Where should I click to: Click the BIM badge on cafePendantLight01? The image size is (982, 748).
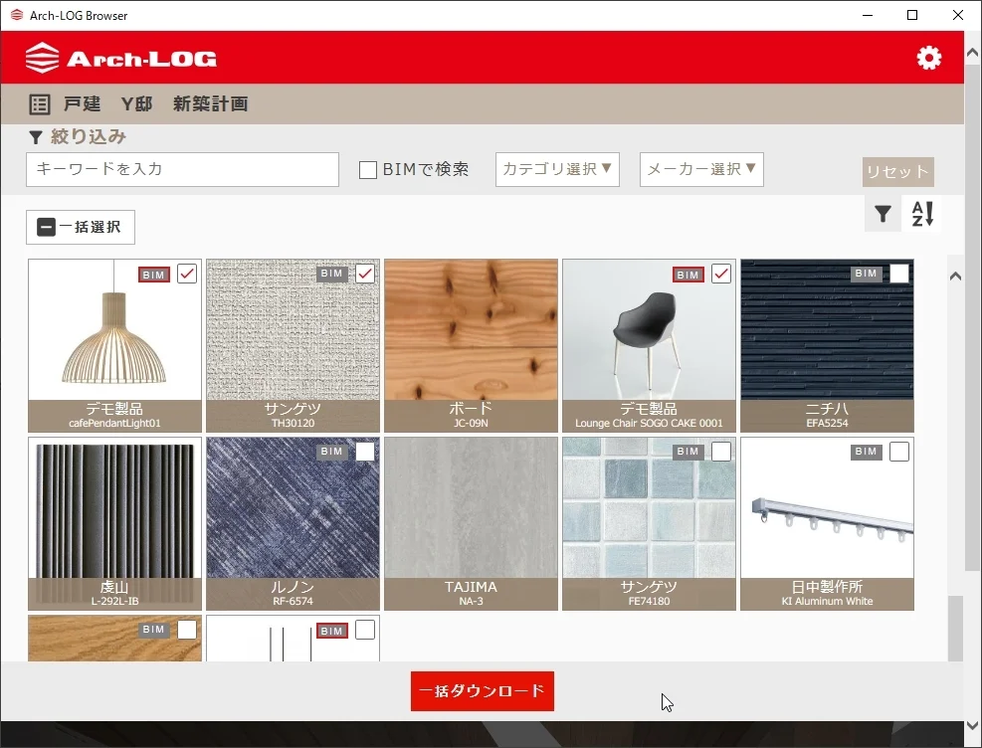[x=154, y=275]
